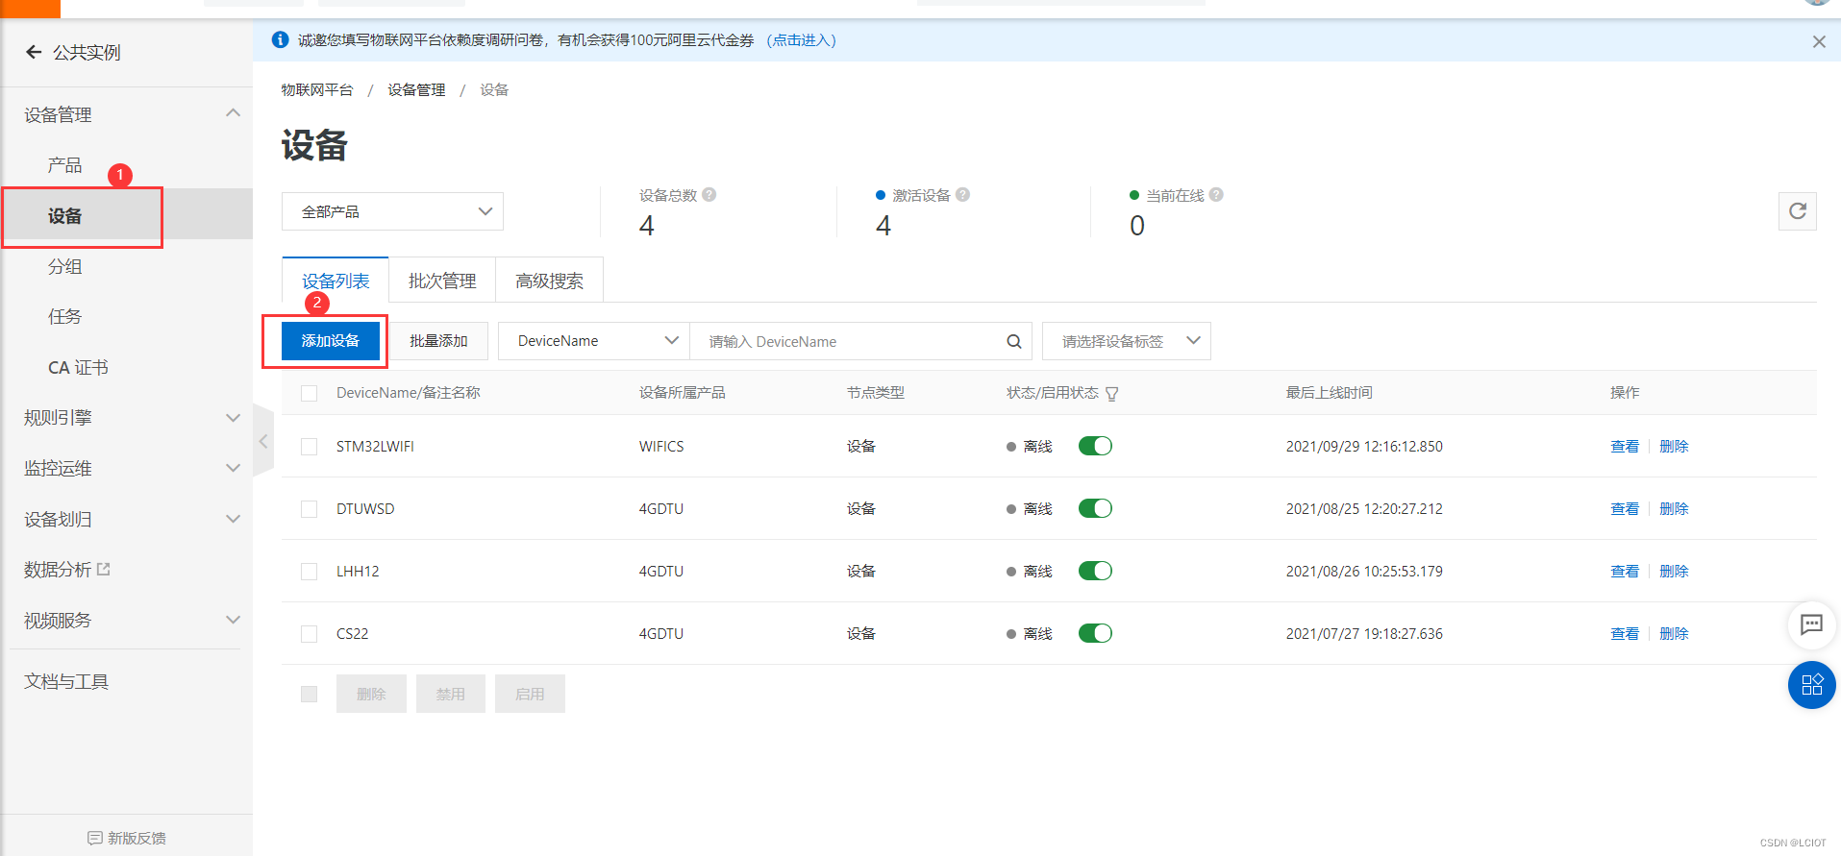Viewport: 1841px width, 856px height.
Task: Click the device name STM32LWIFI
Action: pyautogui.click(x=375, y=447)
